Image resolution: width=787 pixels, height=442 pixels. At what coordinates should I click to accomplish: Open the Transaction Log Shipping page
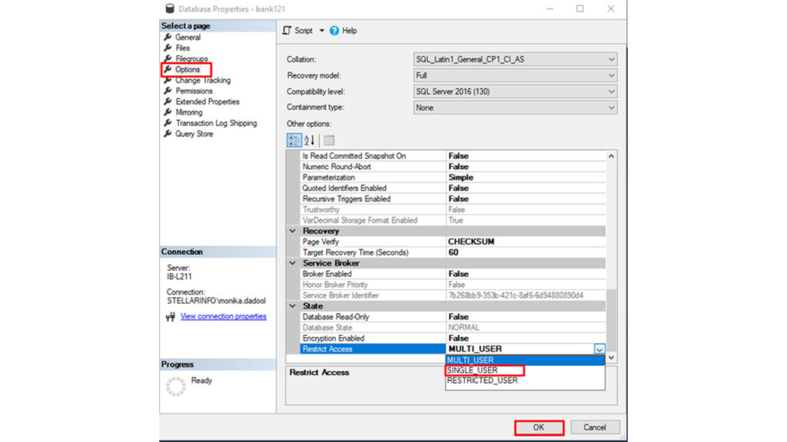click(x=216, y=124)
